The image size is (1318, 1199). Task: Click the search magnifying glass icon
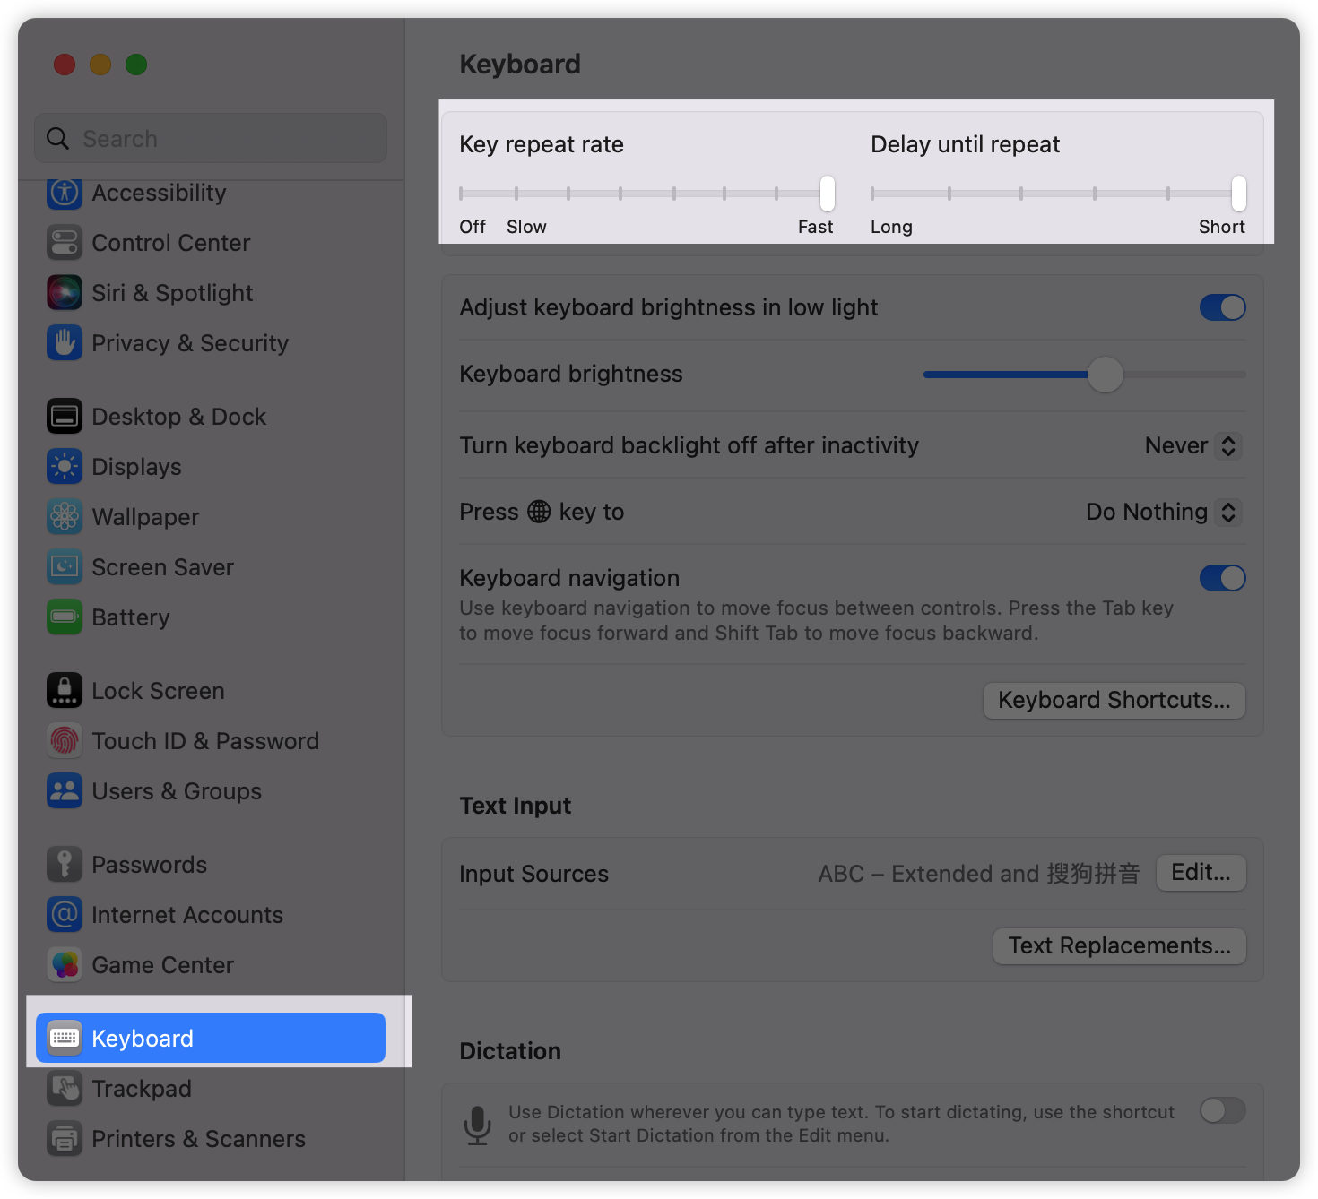(58, 139)
